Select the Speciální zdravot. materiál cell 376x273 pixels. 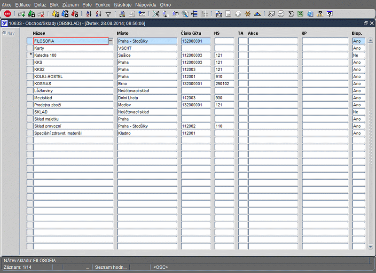click(73, 133)
